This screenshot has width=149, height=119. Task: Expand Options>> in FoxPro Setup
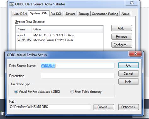[129, 107]
